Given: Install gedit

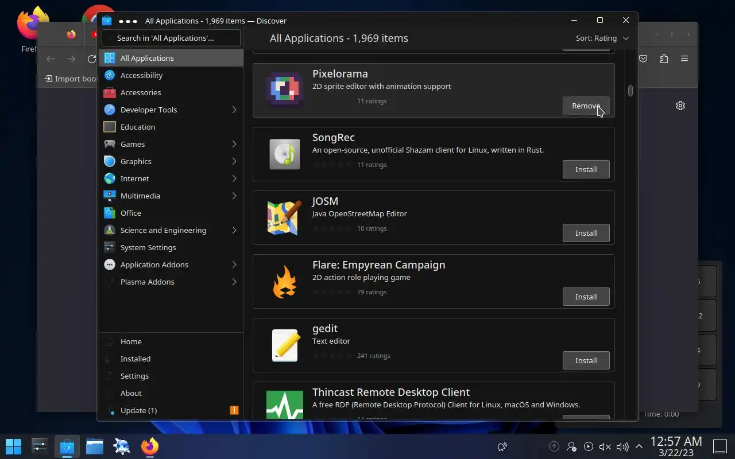Looking at the screenshot, I should (586, 360).
